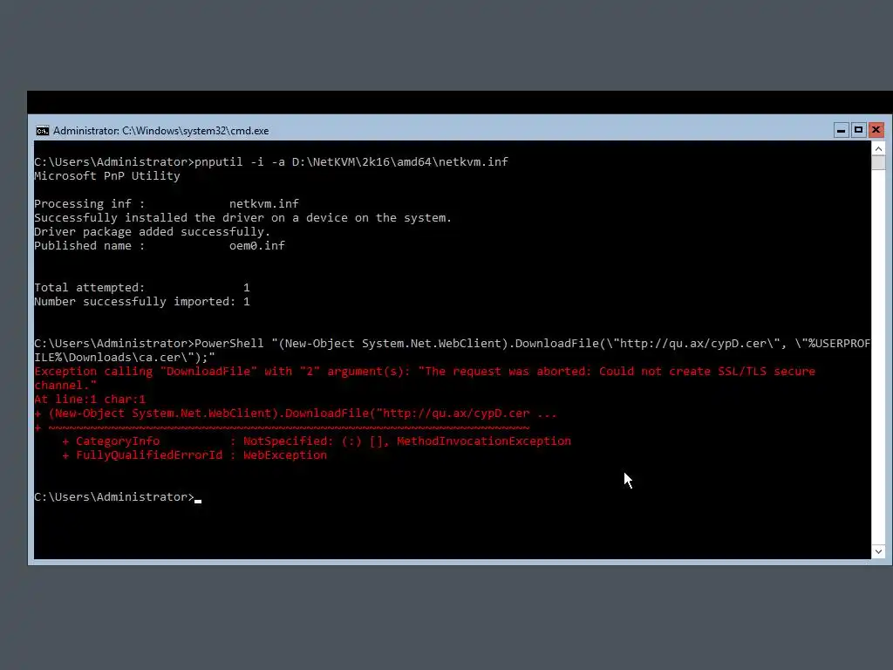Click the red 'Exception calling "DownloadFile"' line
Image resolution: width=893 pixels, height=670 pixels.
click(x=425, y=372)
